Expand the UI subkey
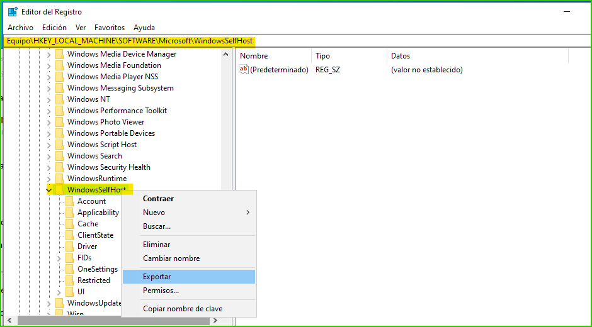The height and width of the screenshot is (327, 592). pos(59,292)
